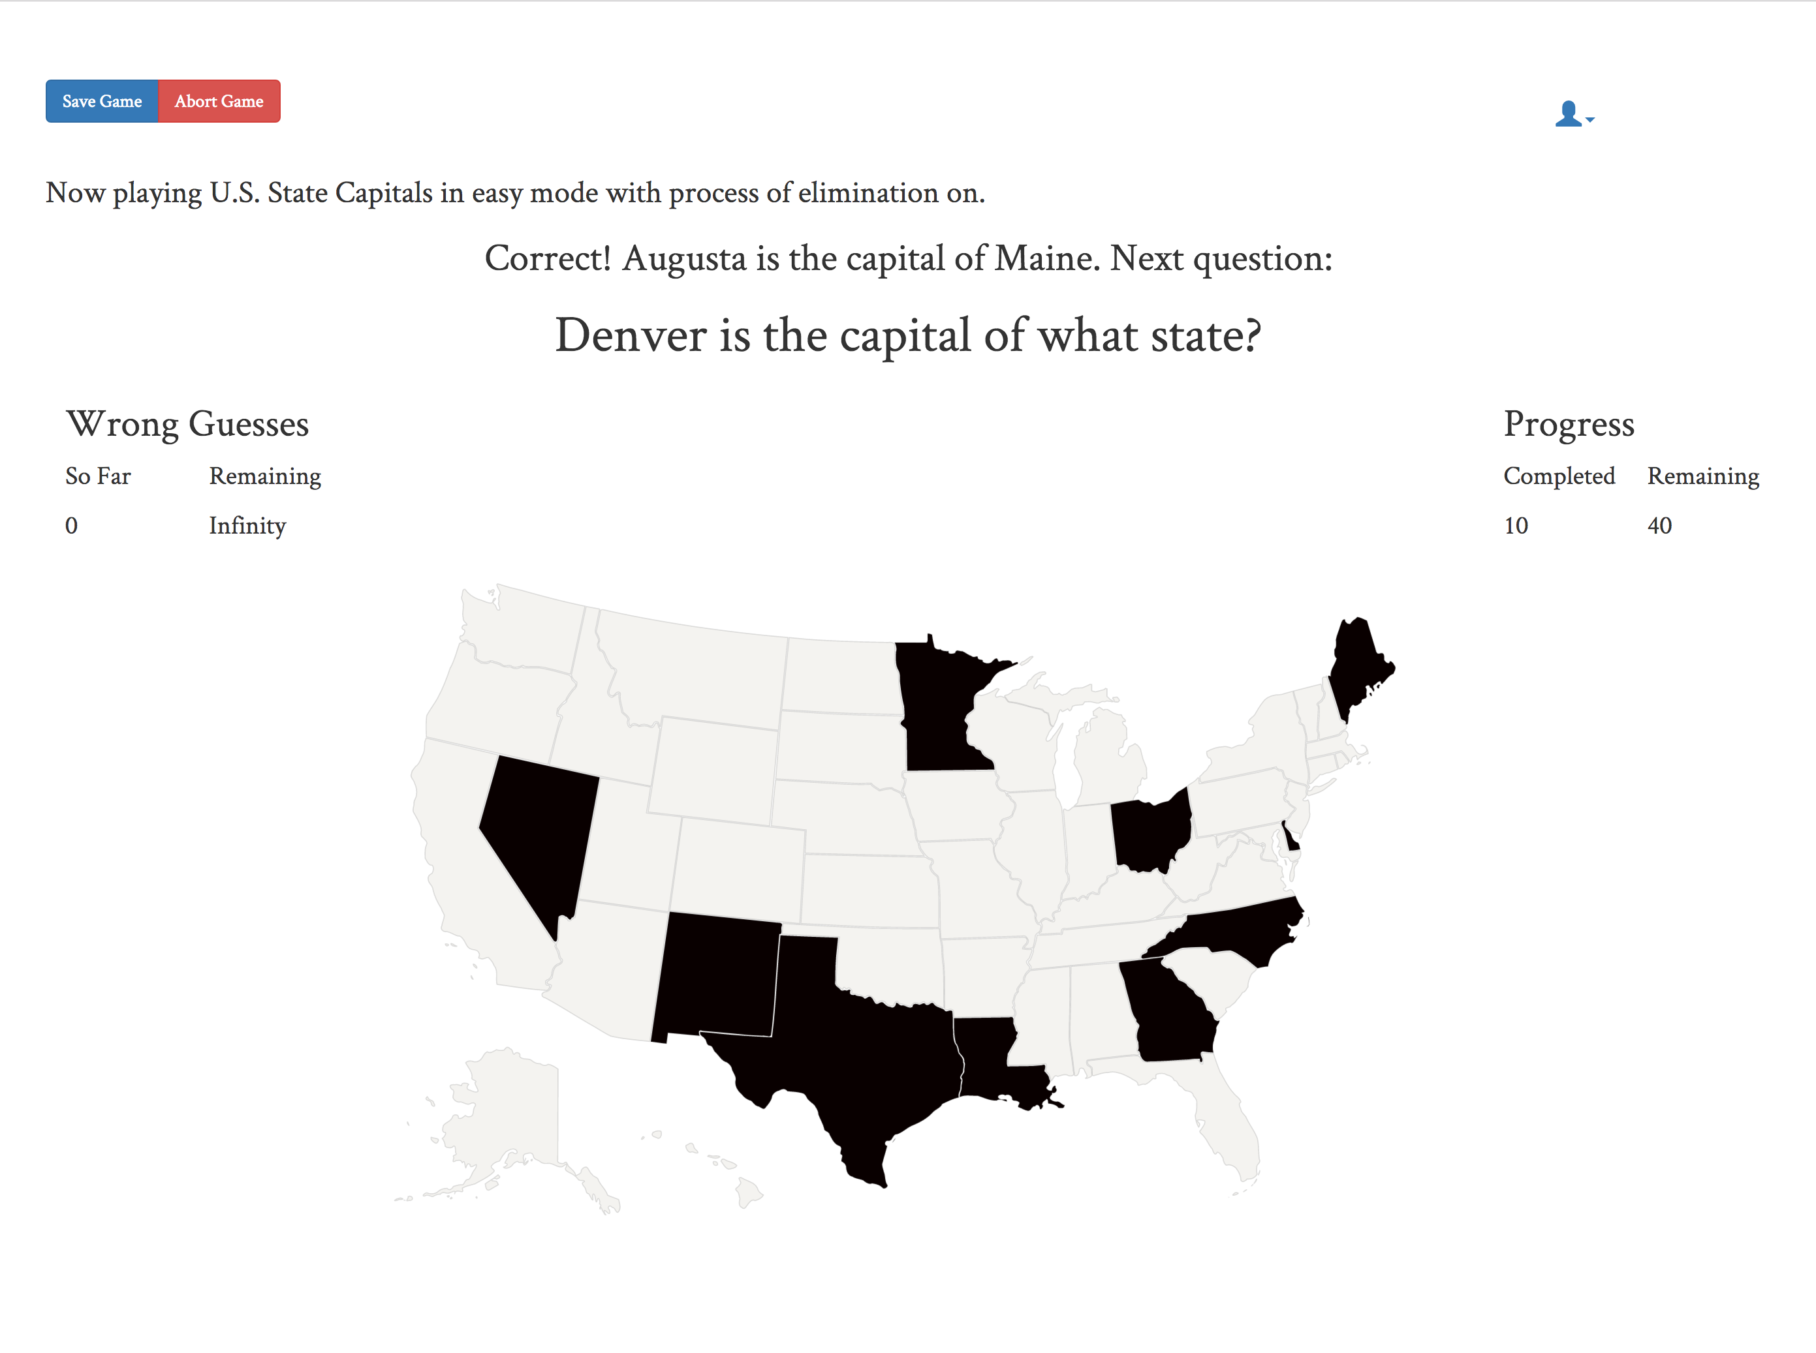Click the Abort Game button
Image resolution: width=1816 pixels, height=1353 pixels.
(219, 102)
